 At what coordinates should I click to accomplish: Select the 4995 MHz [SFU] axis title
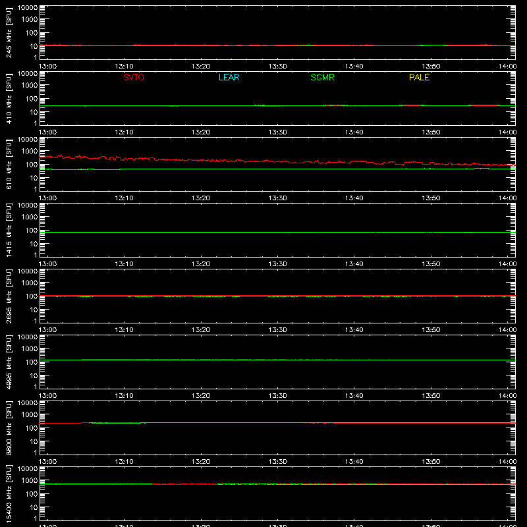pos(9,362)
